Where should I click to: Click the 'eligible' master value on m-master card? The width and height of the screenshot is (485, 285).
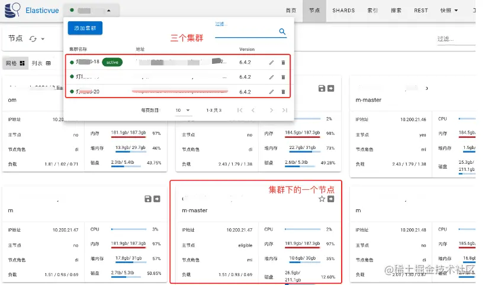click(x=245, y=245)
